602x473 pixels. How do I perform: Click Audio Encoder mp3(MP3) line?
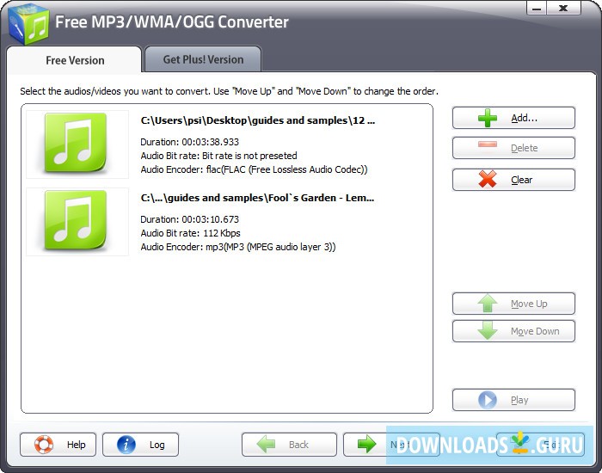(238, 247)
